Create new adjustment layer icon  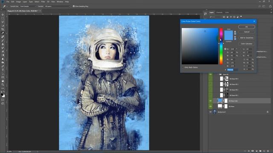[256, 151]
